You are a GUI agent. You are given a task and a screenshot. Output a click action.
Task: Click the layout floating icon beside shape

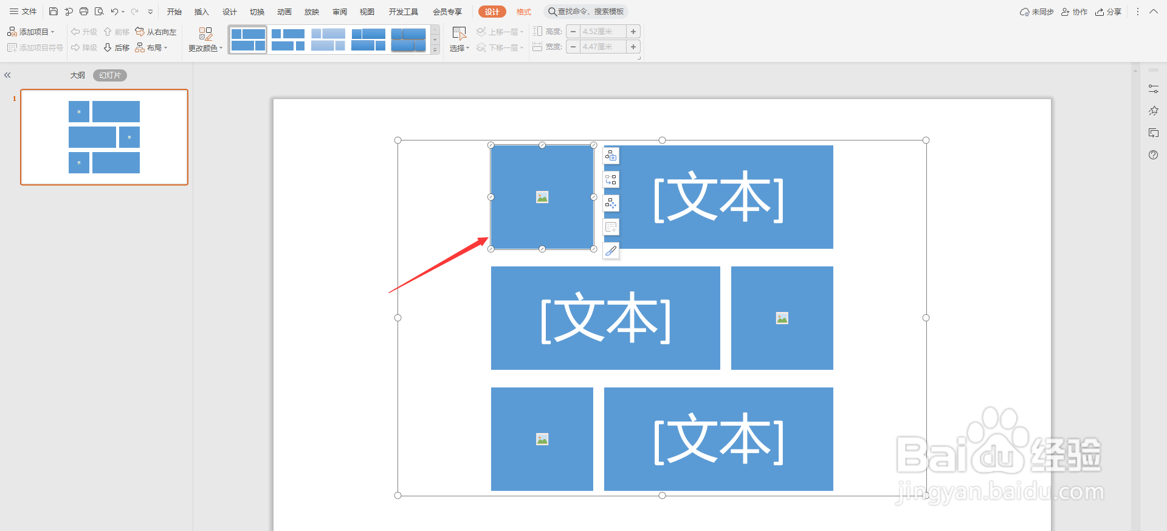(x=611, y=203)
